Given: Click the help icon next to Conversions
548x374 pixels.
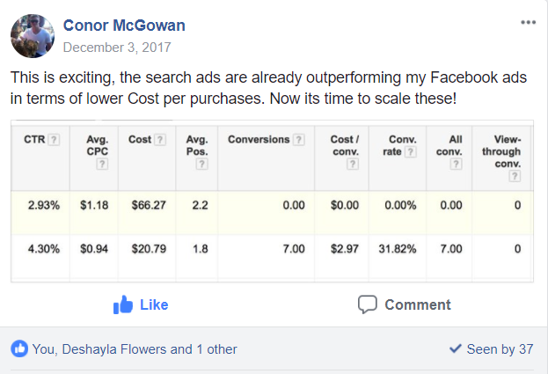Looking at the screenshot, I should [x=299, y=140].
